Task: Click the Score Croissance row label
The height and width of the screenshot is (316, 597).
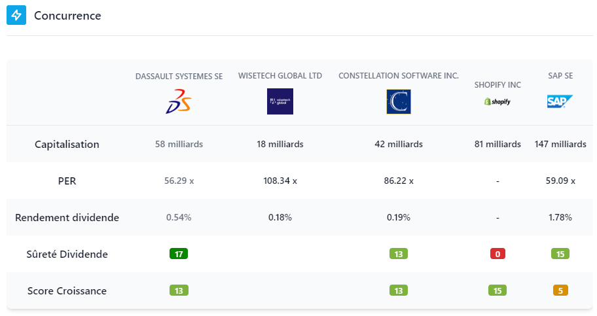Action: [67, 290]
